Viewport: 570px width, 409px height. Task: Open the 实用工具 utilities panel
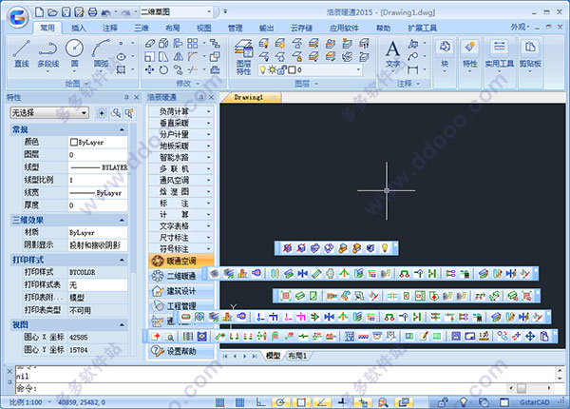500,54
